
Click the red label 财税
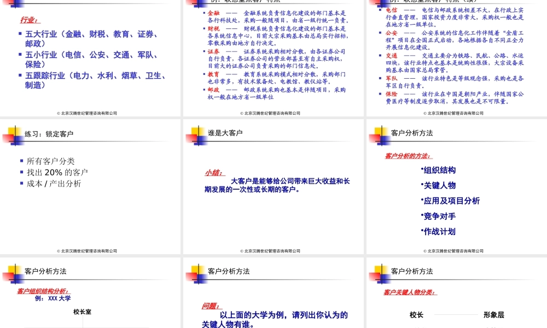click(x=213, y=28)
